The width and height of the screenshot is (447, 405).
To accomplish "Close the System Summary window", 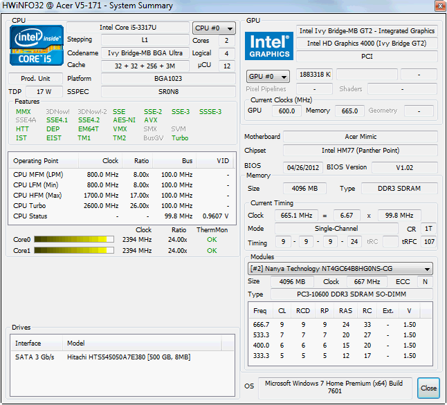I will click(440, 6).
